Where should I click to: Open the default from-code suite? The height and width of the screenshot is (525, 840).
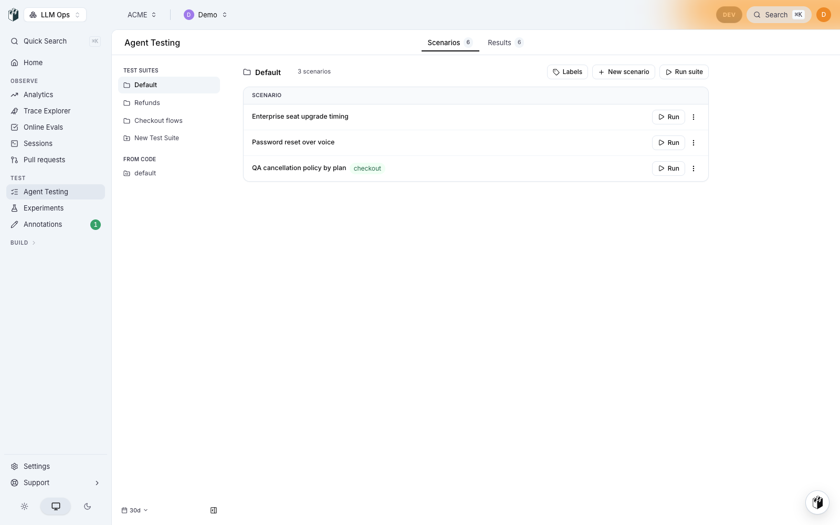tap(169, 173)
